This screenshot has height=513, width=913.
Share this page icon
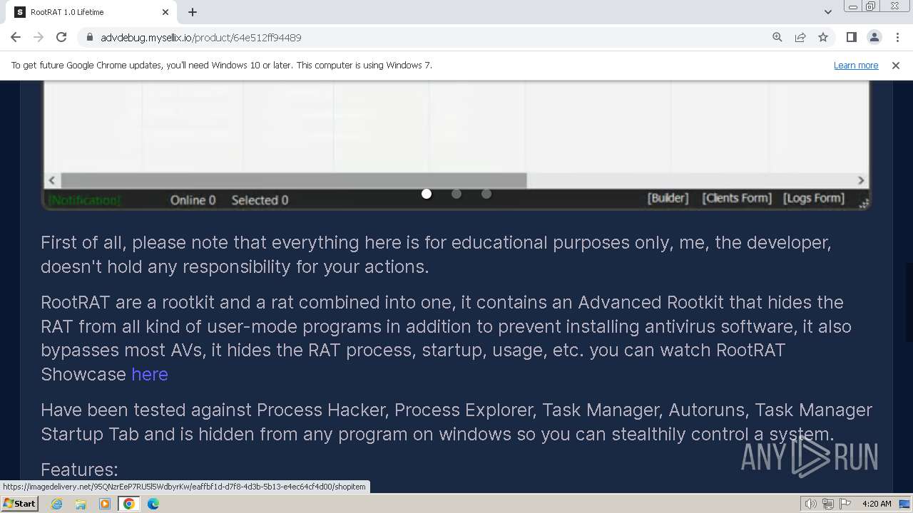coord(800,37)
